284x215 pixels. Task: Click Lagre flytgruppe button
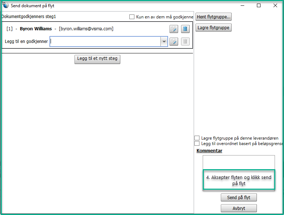214,28
